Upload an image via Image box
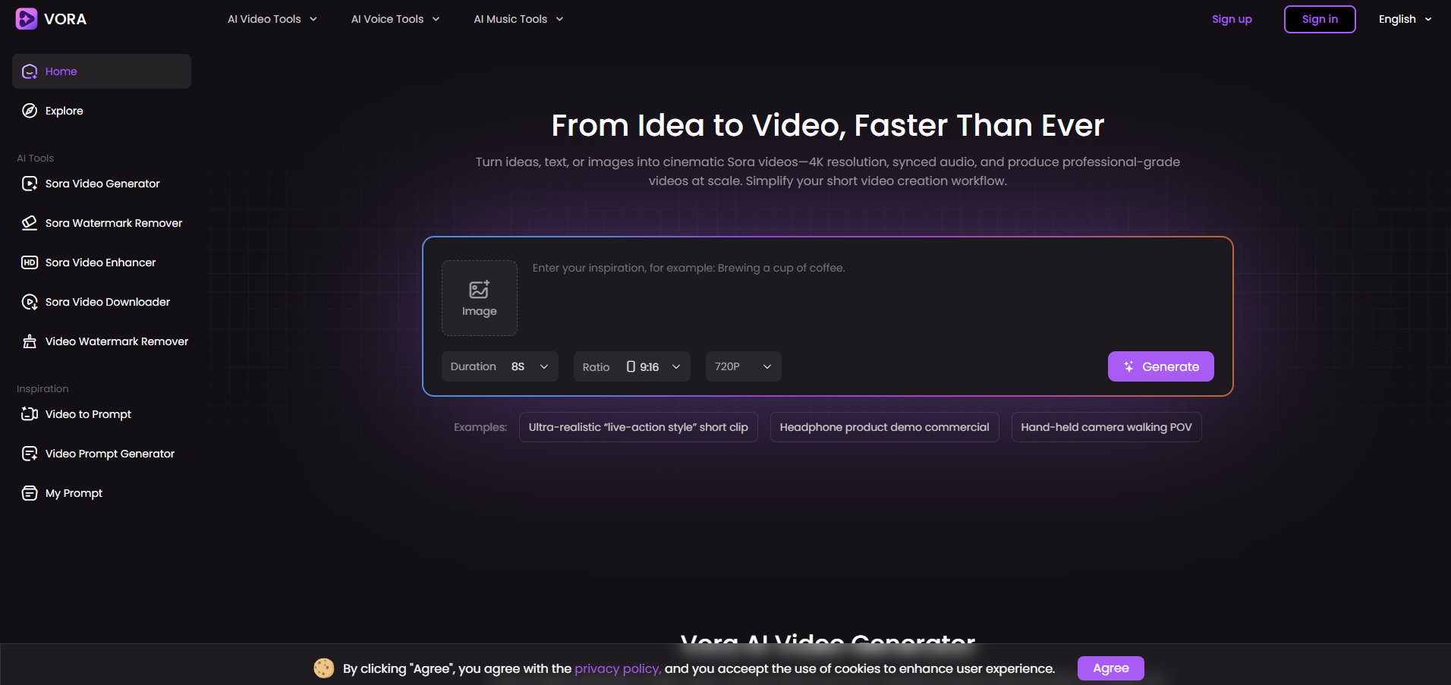 click(x=479, y=298)
